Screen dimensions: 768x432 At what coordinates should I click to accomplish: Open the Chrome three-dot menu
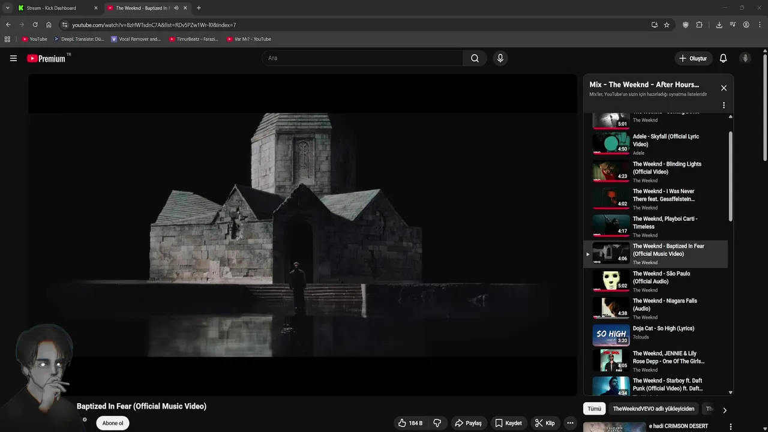(760, 25)
